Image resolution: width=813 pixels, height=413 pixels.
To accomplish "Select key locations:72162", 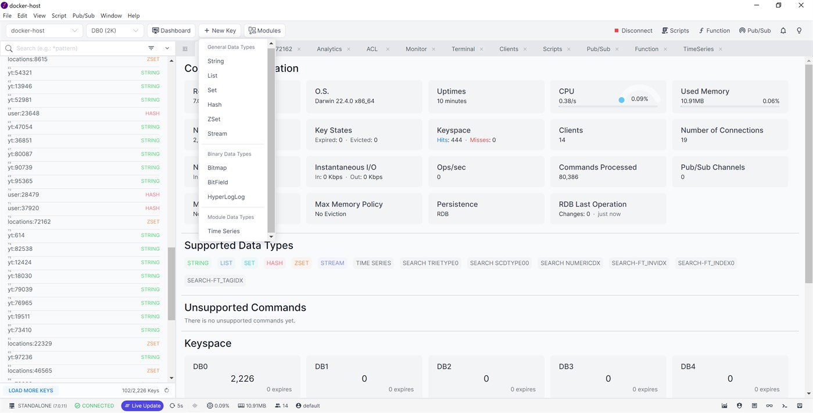I will point(84,222).
